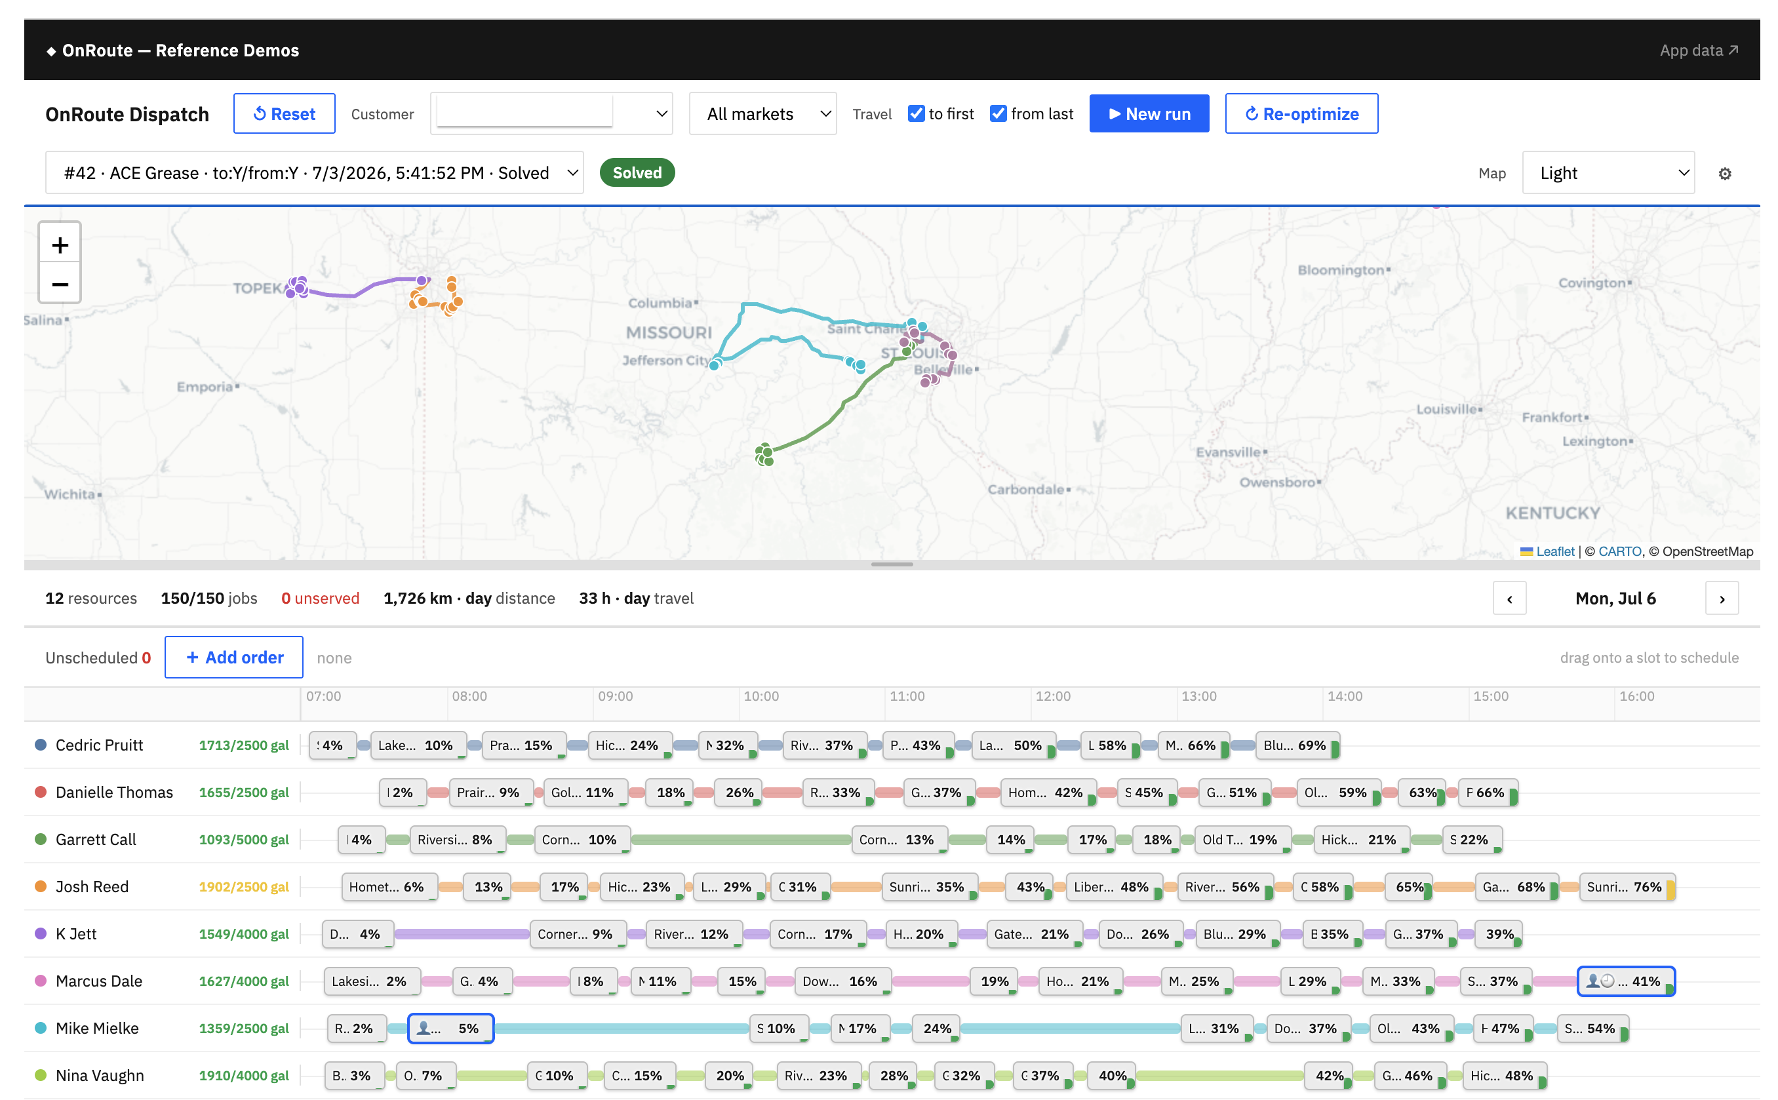Select Josh Reed's 'Sunri... 76%' stop
The width and height of the screenshot is (1778, 1100).
pos(1627,887)
